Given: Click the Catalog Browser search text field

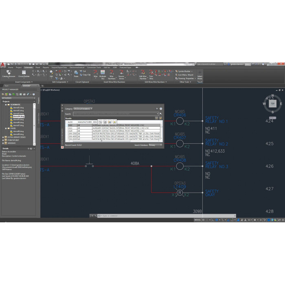Looking at the screenshot, I should click(x=116, y=114).
